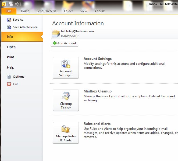Open the bill.foley@farousa.com account selector

(115, 34)
